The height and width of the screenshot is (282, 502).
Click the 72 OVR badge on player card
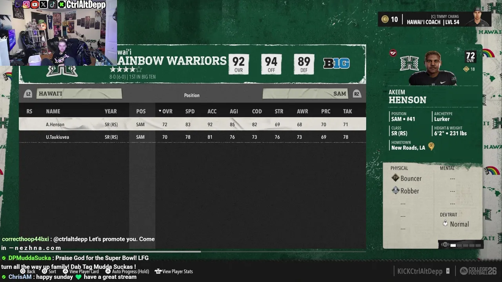tap(470, 57)
